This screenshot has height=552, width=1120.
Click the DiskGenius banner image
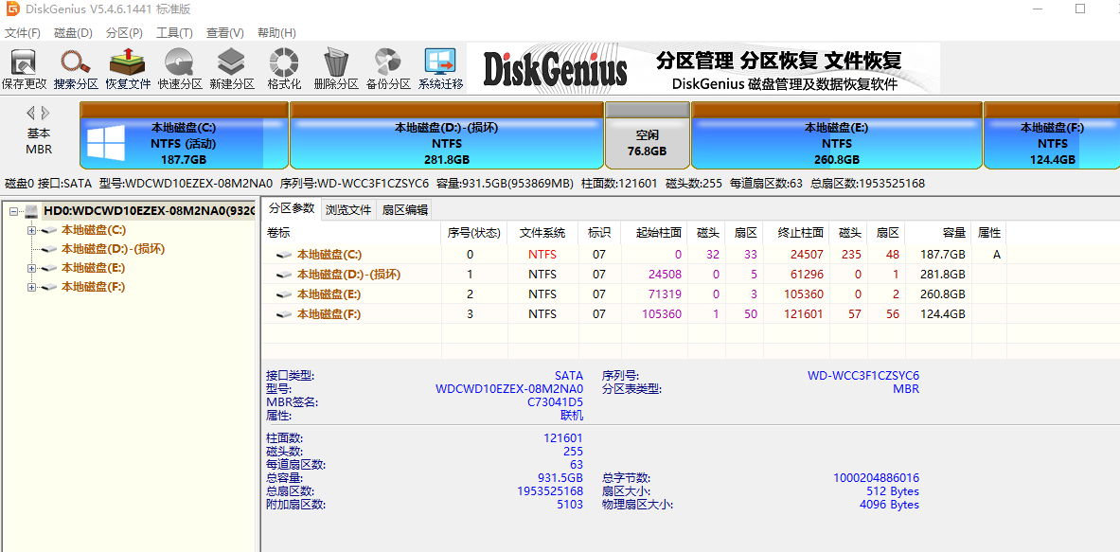[x=703, y=68]
